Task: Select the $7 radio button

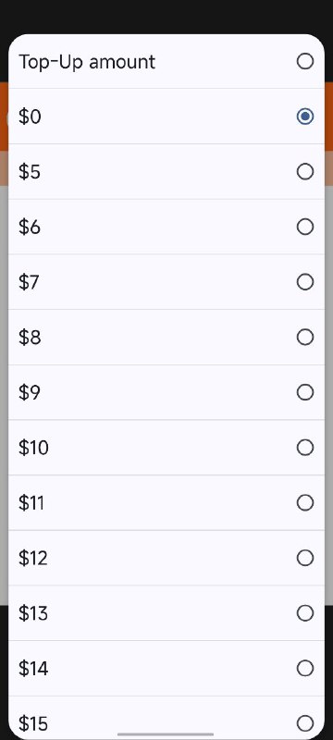Action: pos(305,282)
